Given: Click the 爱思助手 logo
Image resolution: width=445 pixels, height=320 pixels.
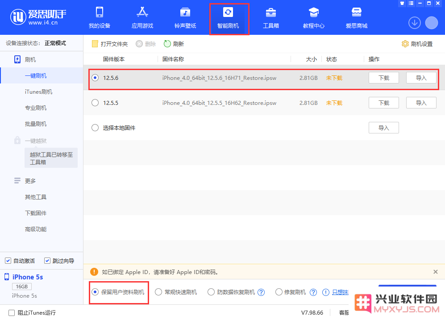Looking at the screenshot, I should point(38,17).
